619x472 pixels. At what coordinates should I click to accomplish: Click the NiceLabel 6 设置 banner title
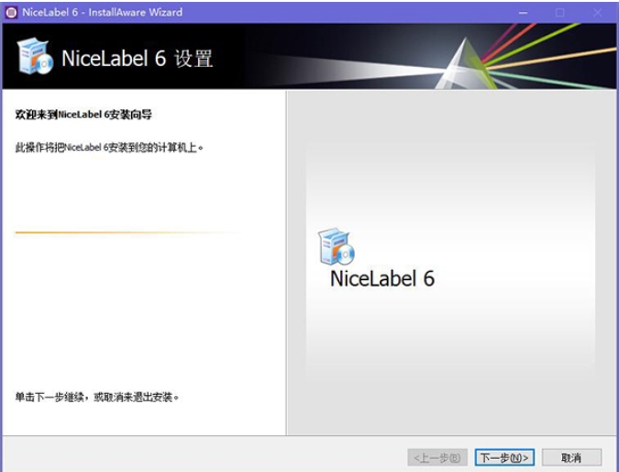pyautogui.click(x=137, y=59)
